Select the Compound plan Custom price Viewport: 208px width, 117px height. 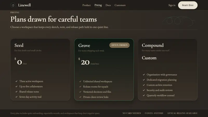149,58
